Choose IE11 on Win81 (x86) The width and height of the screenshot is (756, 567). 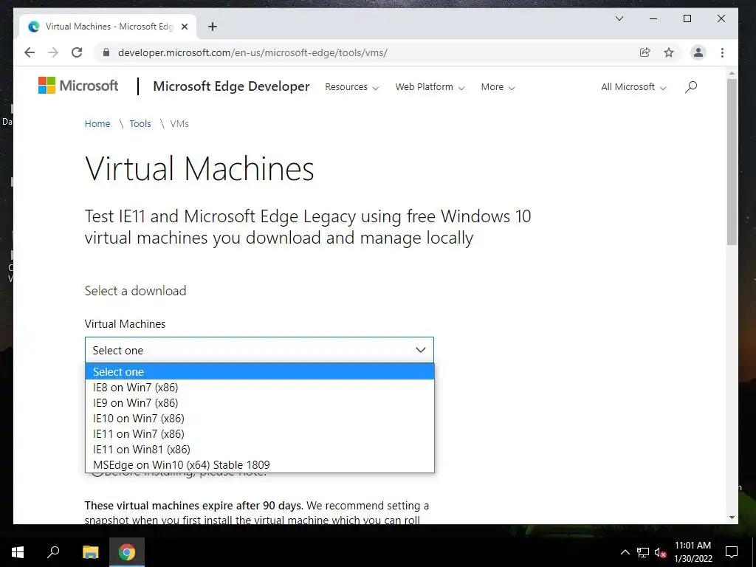259,449
